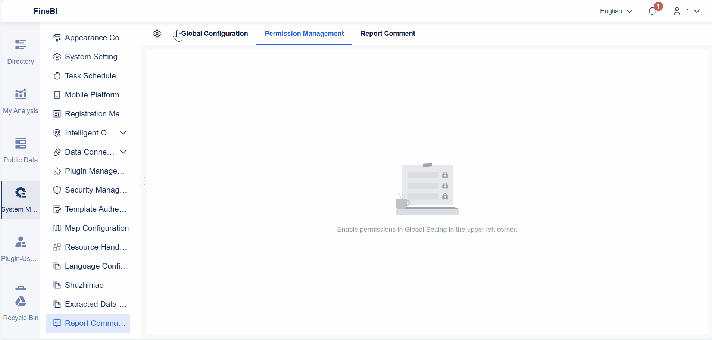Open the System Setting page

pos(91,57)
